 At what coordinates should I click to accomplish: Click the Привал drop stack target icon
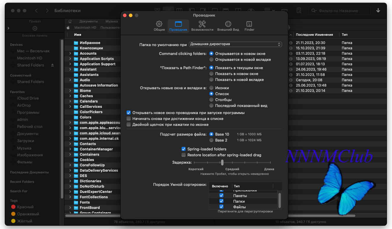tap(35, 28)
